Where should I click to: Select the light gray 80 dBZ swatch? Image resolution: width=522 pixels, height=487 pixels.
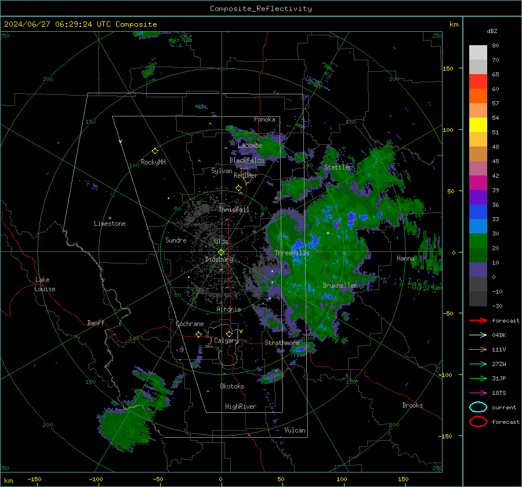click(478, 52)
